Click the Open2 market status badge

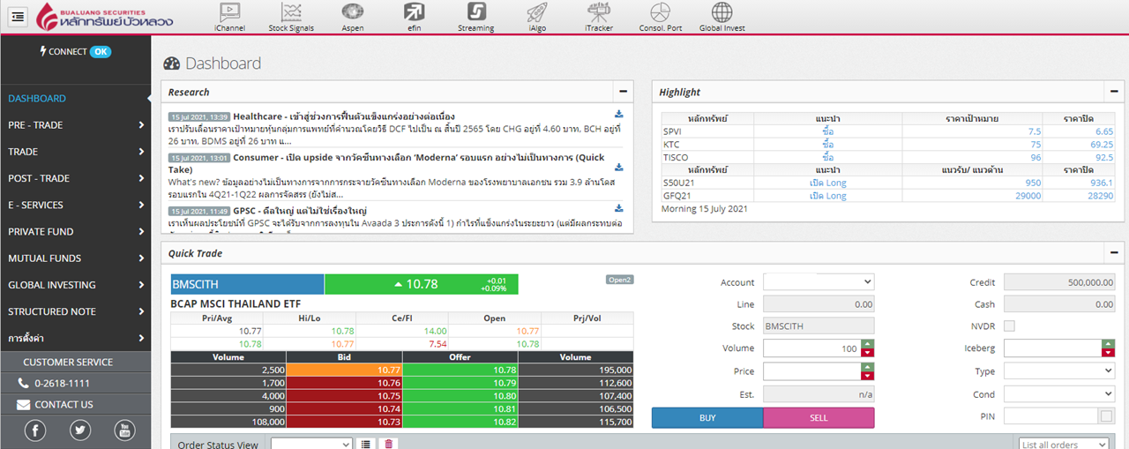tap(620, 280)
